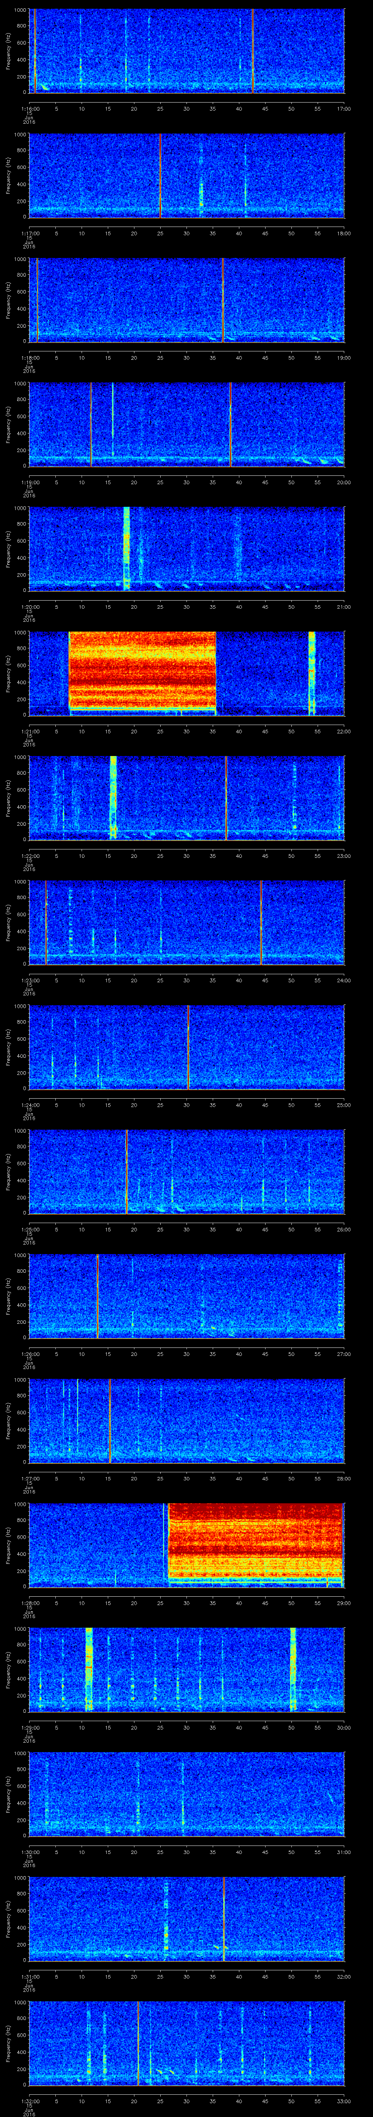Viewport: 373px width, 2117px height.
Task: Click the '31:00' end time label
Action: pyautogui.click(x=343, y=1851)
